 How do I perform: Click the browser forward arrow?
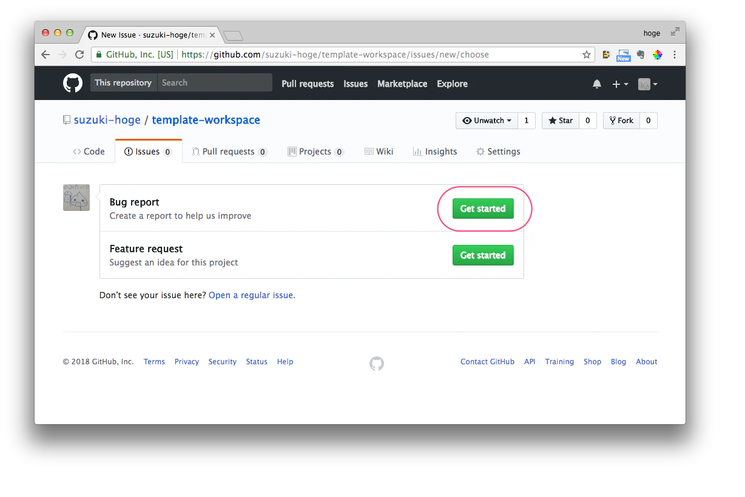[62, 55]
